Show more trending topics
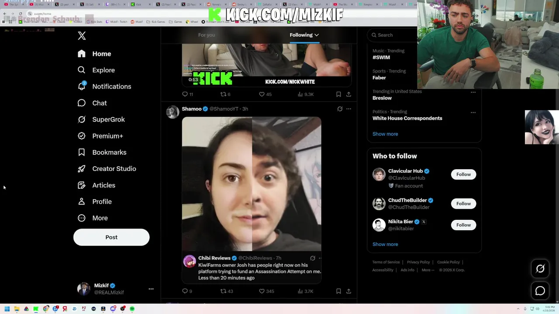This screenshot has width=559, height=314. click(385, 134)
